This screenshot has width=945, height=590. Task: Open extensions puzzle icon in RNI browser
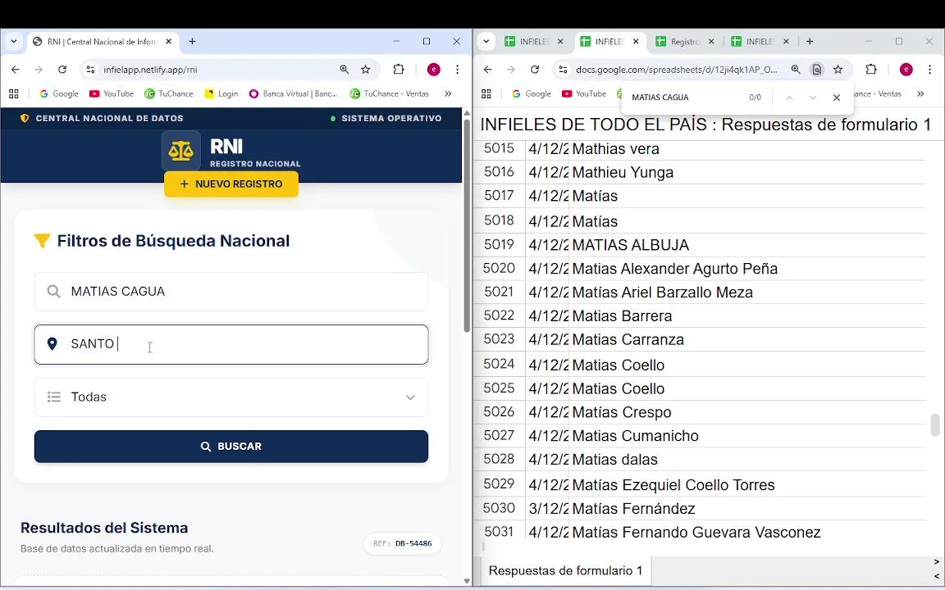[399, 70]
